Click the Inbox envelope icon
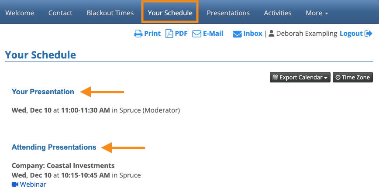Screen dimensions: 379x195 237,34
